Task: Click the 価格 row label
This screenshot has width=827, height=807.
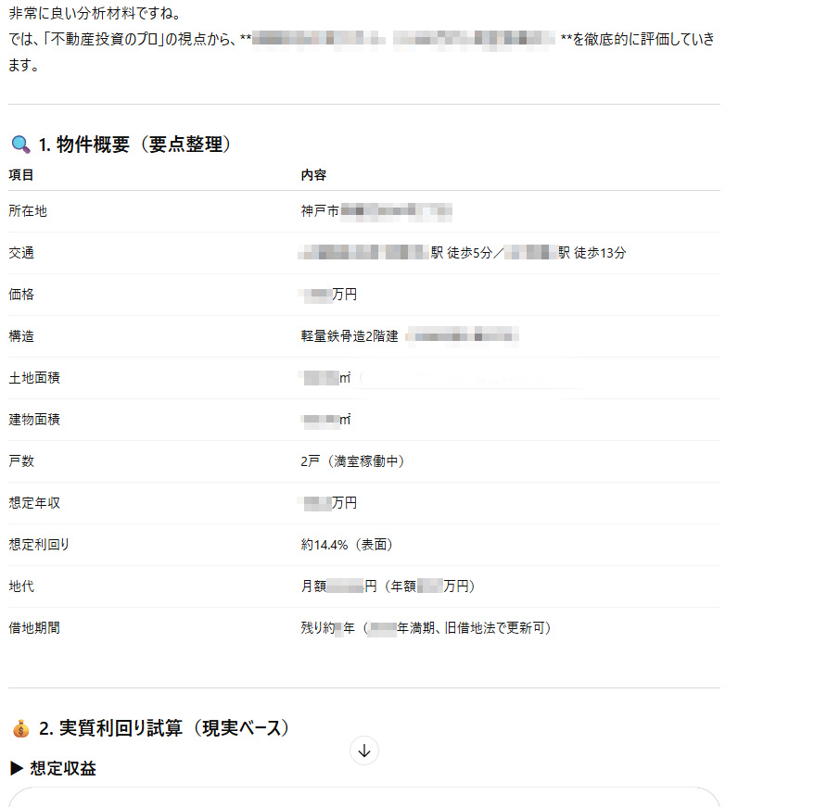Action: [21, 295]
